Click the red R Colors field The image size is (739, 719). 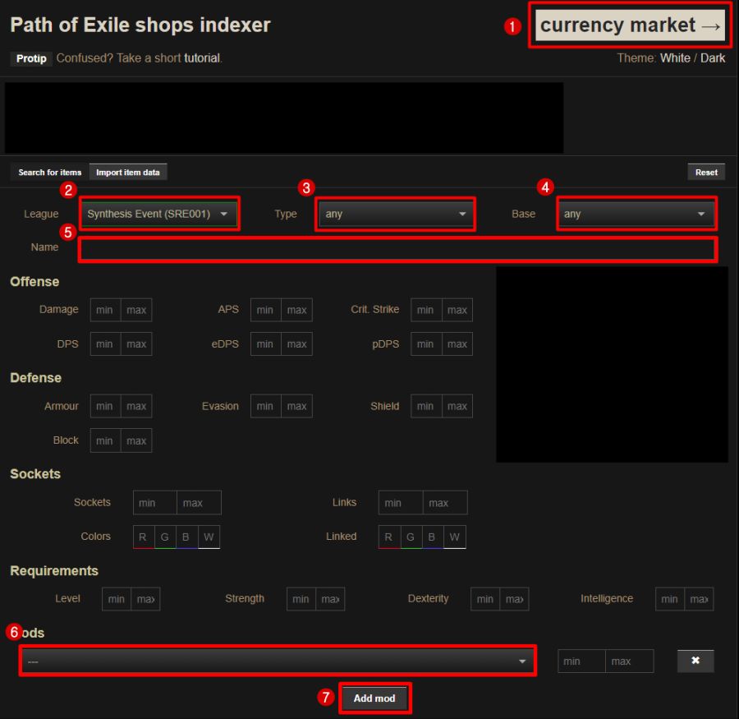(144, 537)
